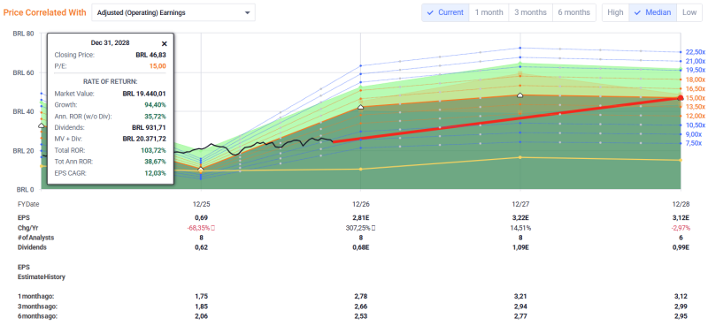Click the EPS value 2,81E
This screenshot has width=708, height=333.
[360, 218]
